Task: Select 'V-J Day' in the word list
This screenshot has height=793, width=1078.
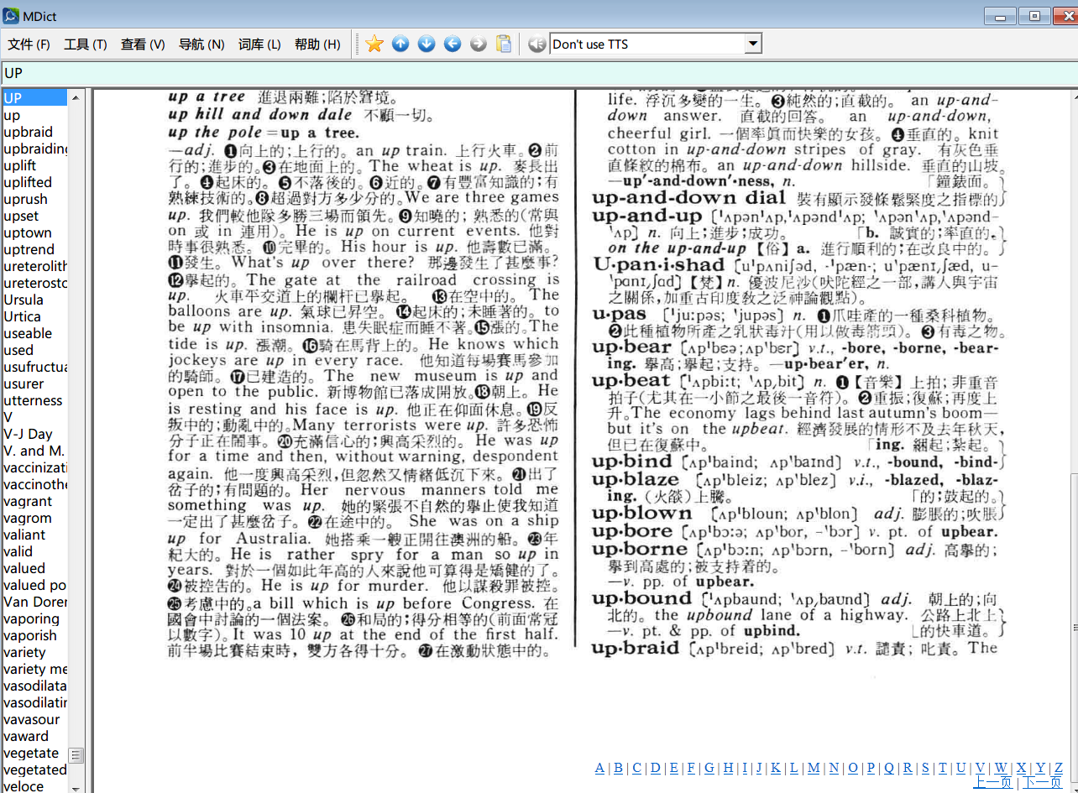Action: 28,434
